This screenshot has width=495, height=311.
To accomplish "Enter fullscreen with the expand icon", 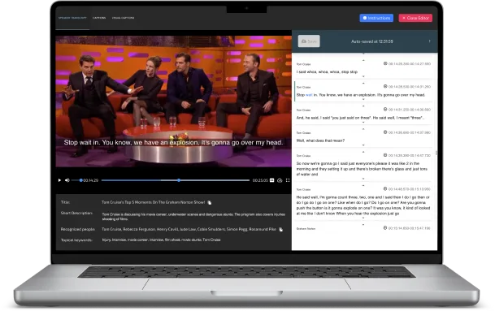I will pyautogui.click(x=288, y=180).
